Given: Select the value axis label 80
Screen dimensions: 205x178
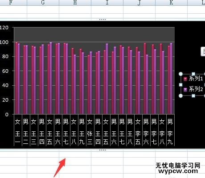Looking at the screenshot, I should [5, 56].
